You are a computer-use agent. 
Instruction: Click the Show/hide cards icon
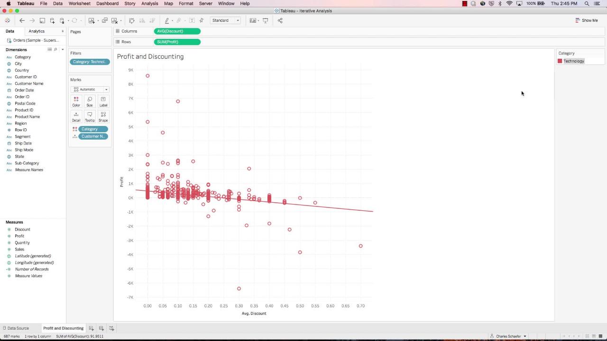click(x=253, y=20)
